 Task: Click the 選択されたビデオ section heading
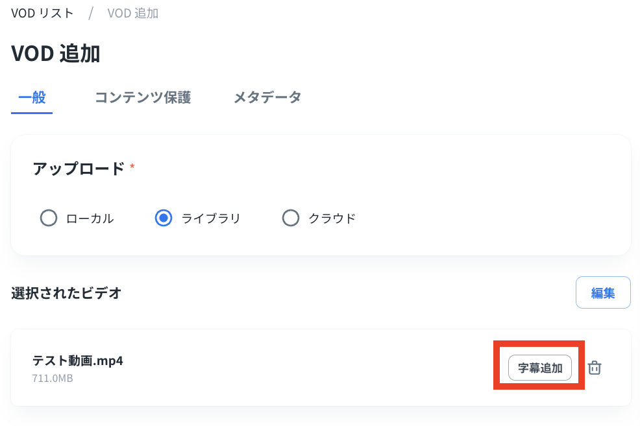click(66, 293)
